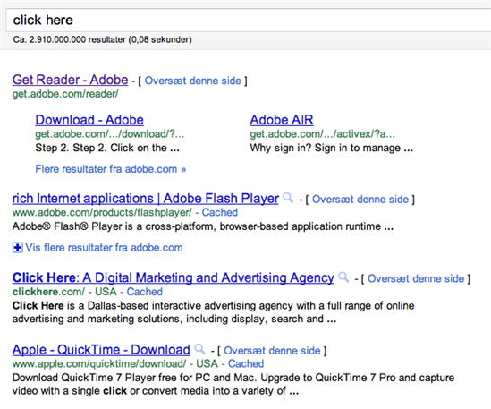View Cached version of Adobe Flash Player page
The height and width of the screenshot is (409, 491).
[219, 212]
